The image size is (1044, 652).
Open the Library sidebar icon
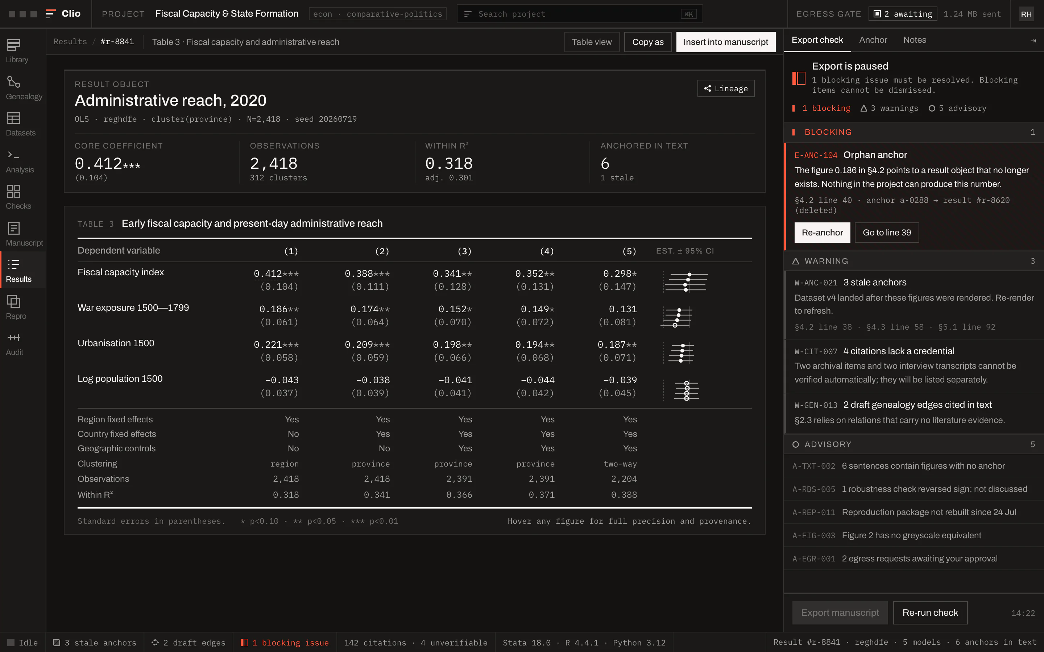(14, 45)
